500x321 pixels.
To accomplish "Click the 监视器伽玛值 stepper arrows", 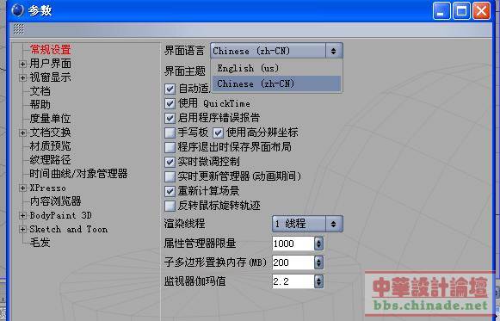I will point(318,281).
